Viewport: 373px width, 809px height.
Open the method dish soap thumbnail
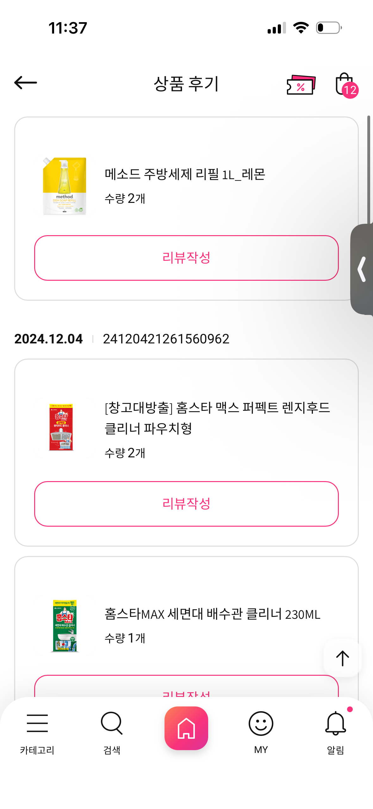pyautogui.click(x=65, y=186)
